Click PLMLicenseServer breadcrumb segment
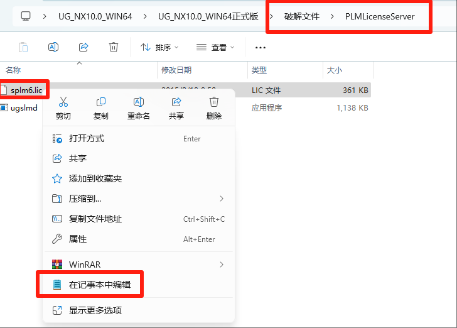The width and height of the screenshot is (457, 328). [380, 16]
